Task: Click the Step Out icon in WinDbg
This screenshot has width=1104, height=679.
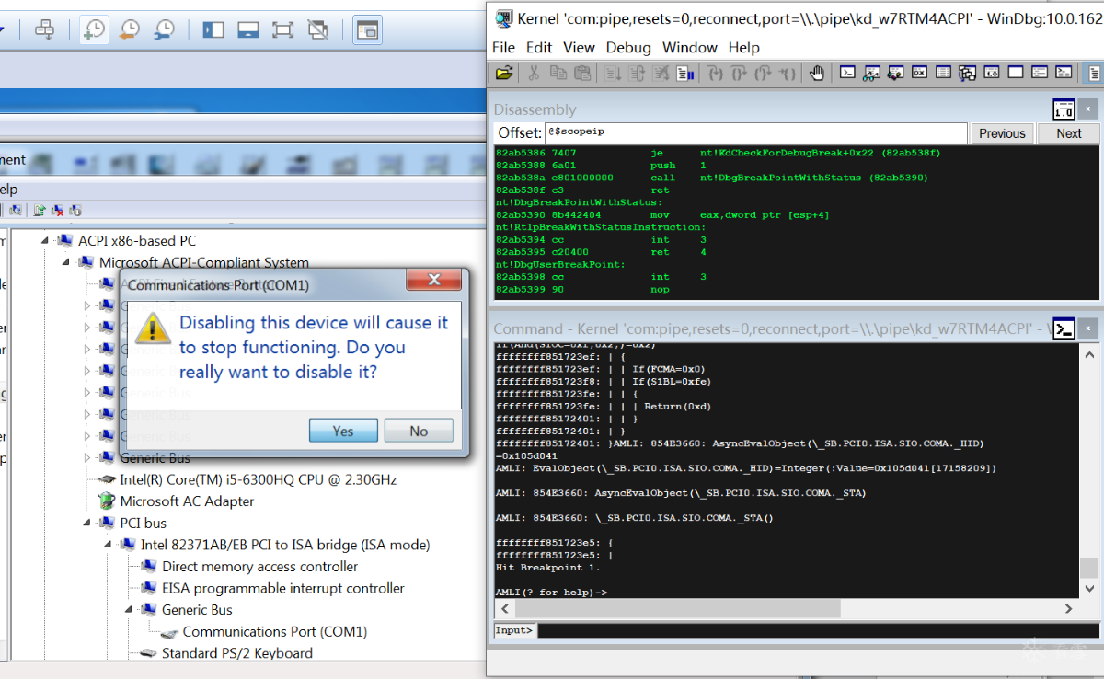Action: (x=763, y=74)
